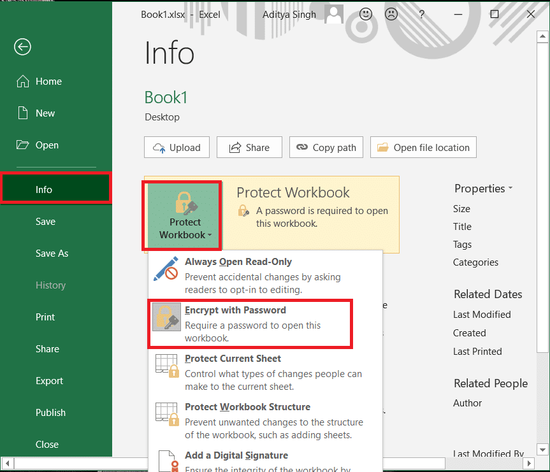
Task: Click the Protect Workbook Structure icon
Action: (166, 414)
